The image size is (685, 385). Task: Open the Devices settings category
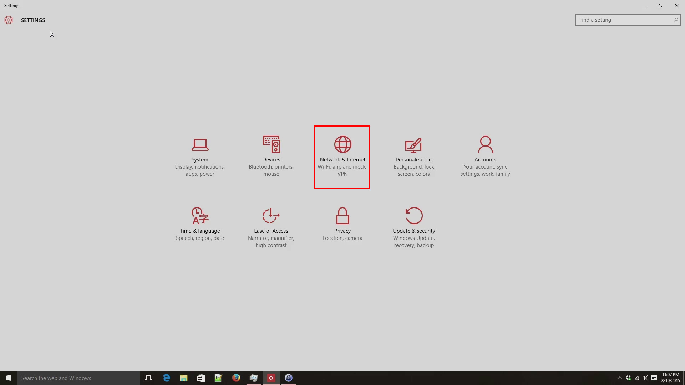(271, 157)
